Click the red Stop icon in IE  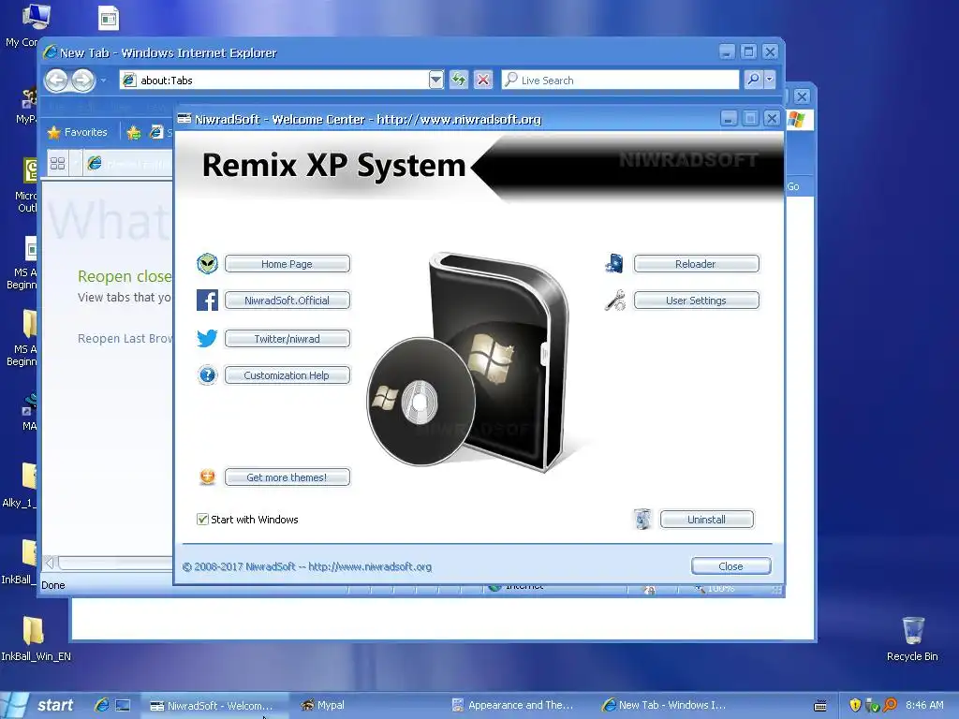(x=483, y=81)
